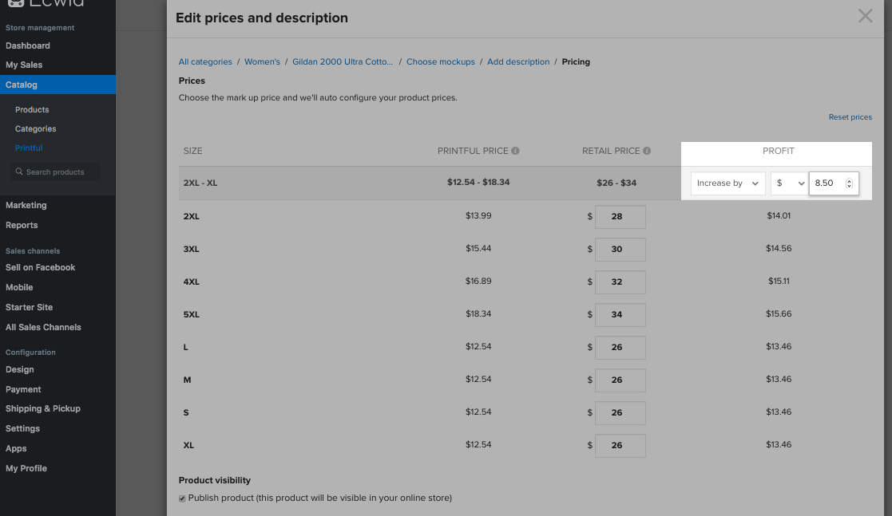The height and width of the screenshot is (516, 892).
Task: Click the Pricing breadcrumb text
Action: 576,61
